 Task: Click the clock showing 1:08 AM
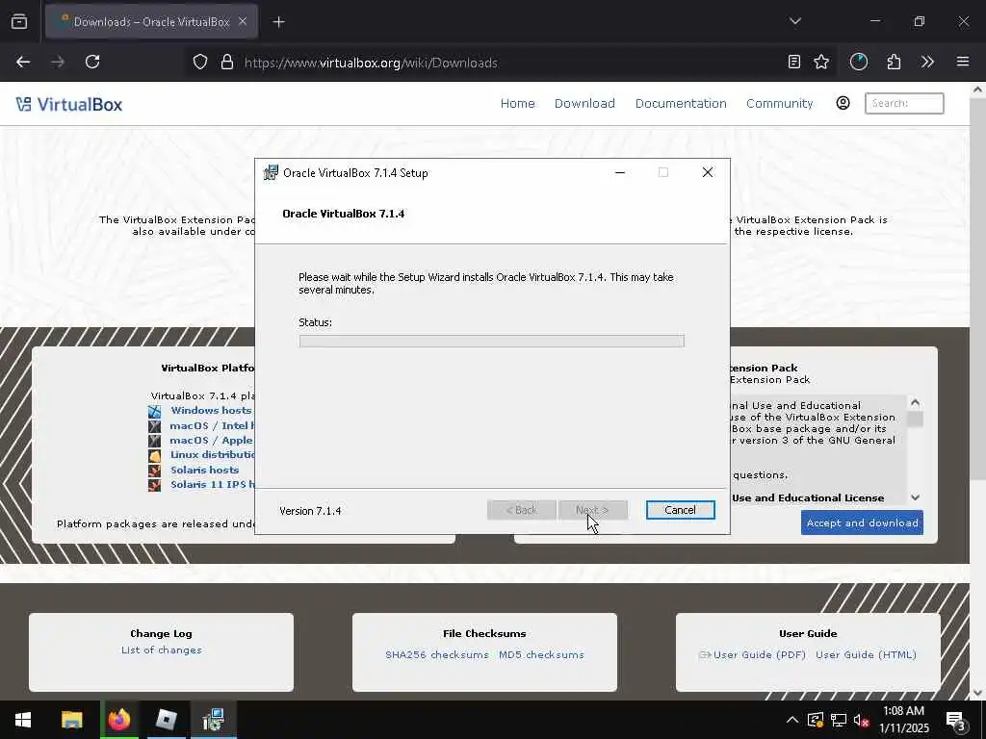point(903,711)
